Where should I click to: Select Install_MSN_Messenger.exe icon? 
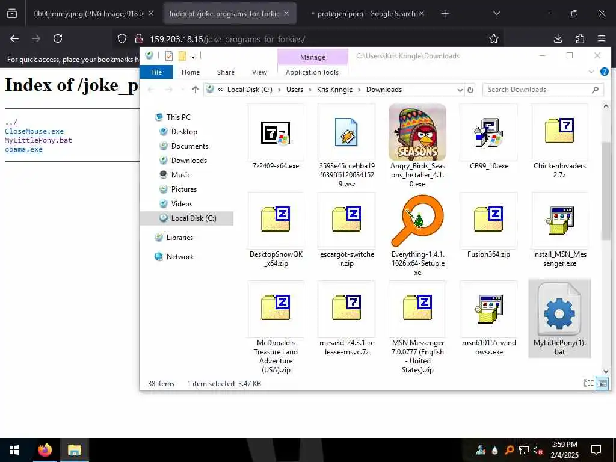click(x=559, y=221)
